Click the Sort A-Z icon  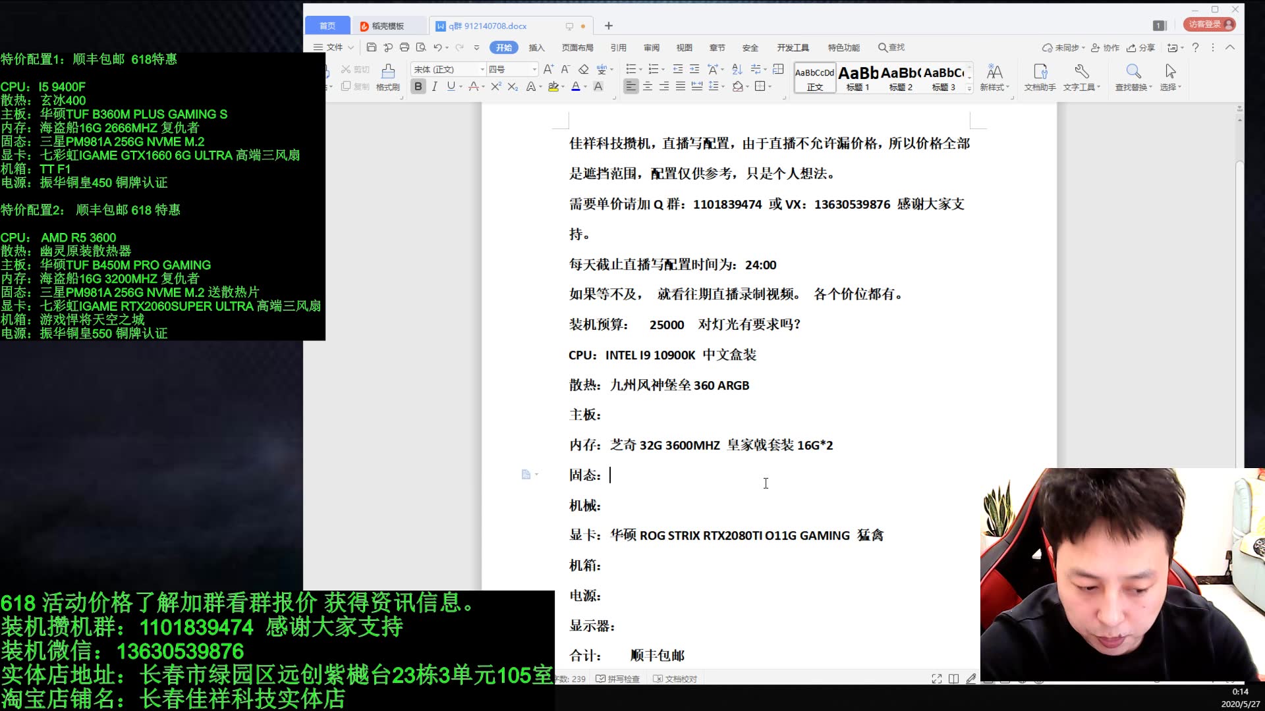click(737, 69)
